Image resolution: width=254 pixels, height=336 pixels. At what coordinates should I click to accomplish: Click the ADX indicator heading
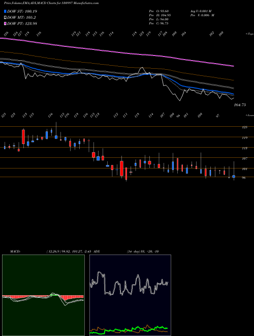(x=97, y=251)
